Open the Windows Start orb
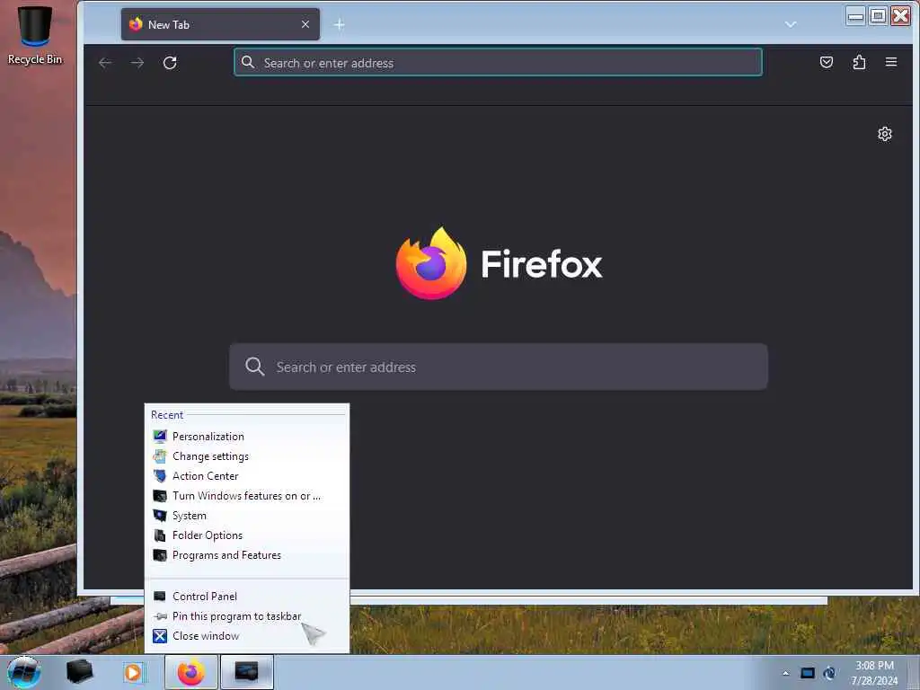Screen dimensions: 920x690 pyautogui.click(x=23, y=672)
